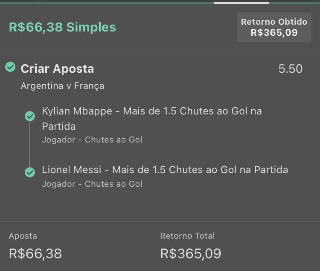Screen dimensions: 320x271
Task: Select the R$66,38 Simples bet header
Action: click(62, 27)
